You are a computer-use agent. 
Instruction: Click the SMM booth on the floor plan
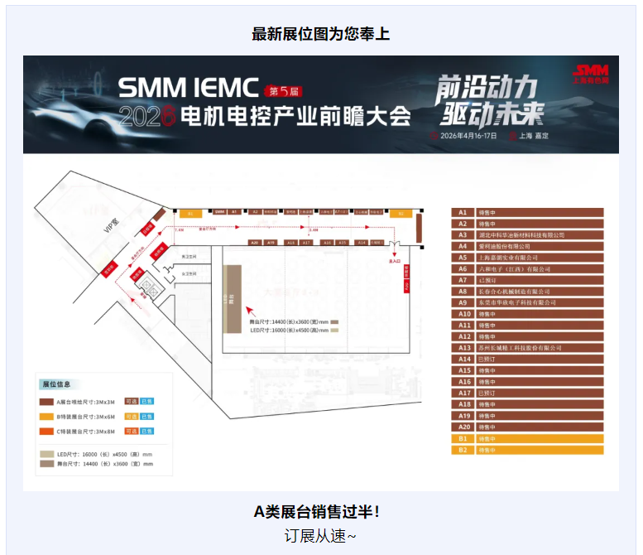point(220,212)
